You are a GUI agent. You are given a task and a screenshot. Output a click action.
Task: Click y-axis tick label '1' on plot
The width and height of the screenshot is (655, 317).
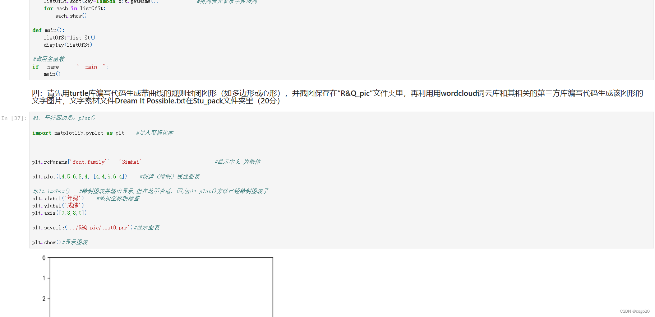pyautogui.click(x=44, y=278)
